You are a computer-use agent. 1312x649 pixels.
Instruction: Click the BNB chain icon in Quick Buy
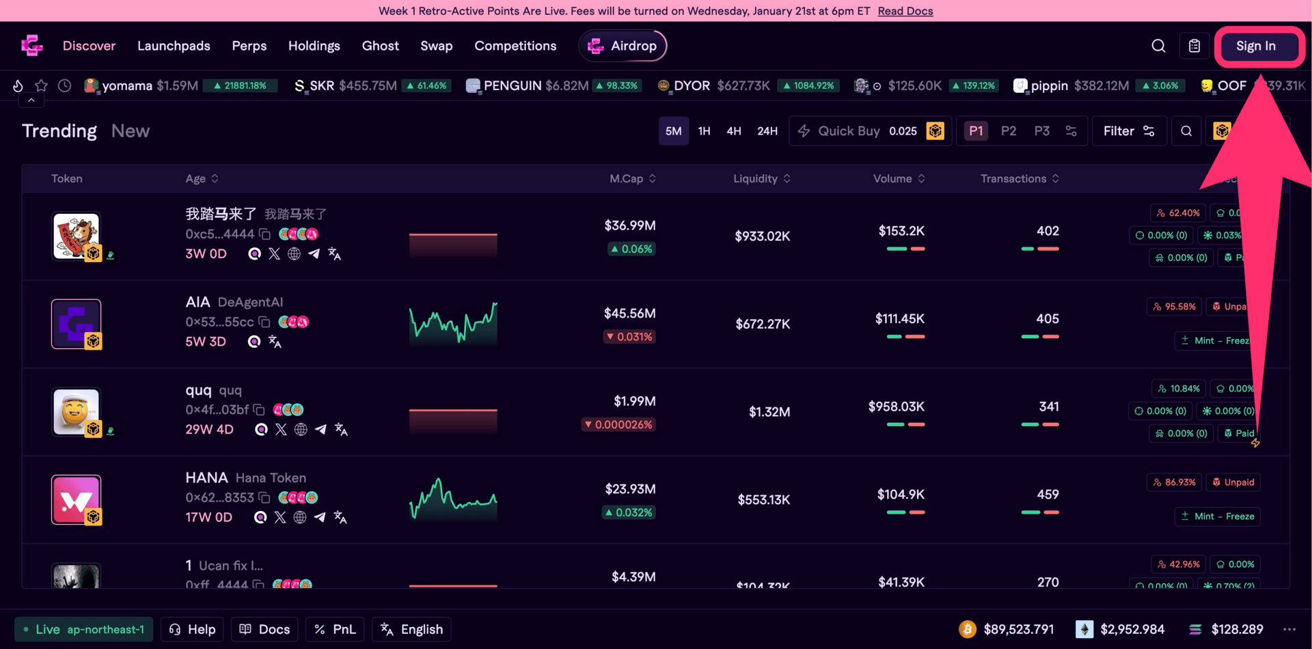[x=935, y=131]
